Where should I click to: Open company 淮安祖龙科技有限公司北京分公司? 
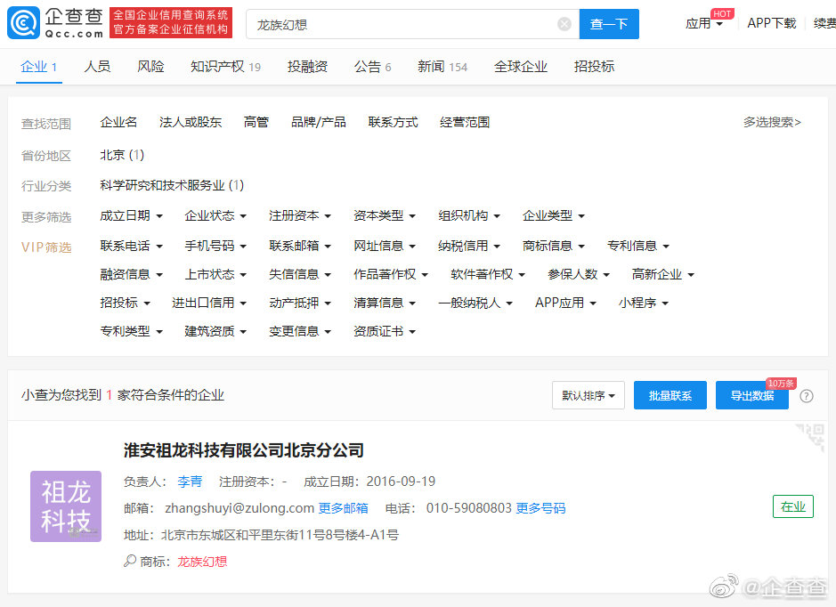pos(244,450)
